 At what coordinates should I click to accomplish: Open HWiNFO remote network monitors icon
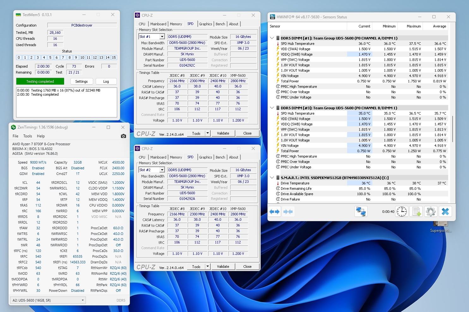point(361,212)
